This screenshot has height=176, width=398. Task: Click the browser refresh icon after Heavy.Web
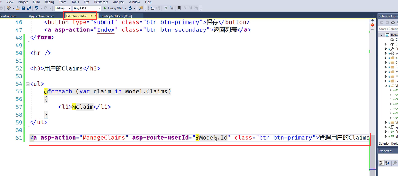tap(130, 8)
